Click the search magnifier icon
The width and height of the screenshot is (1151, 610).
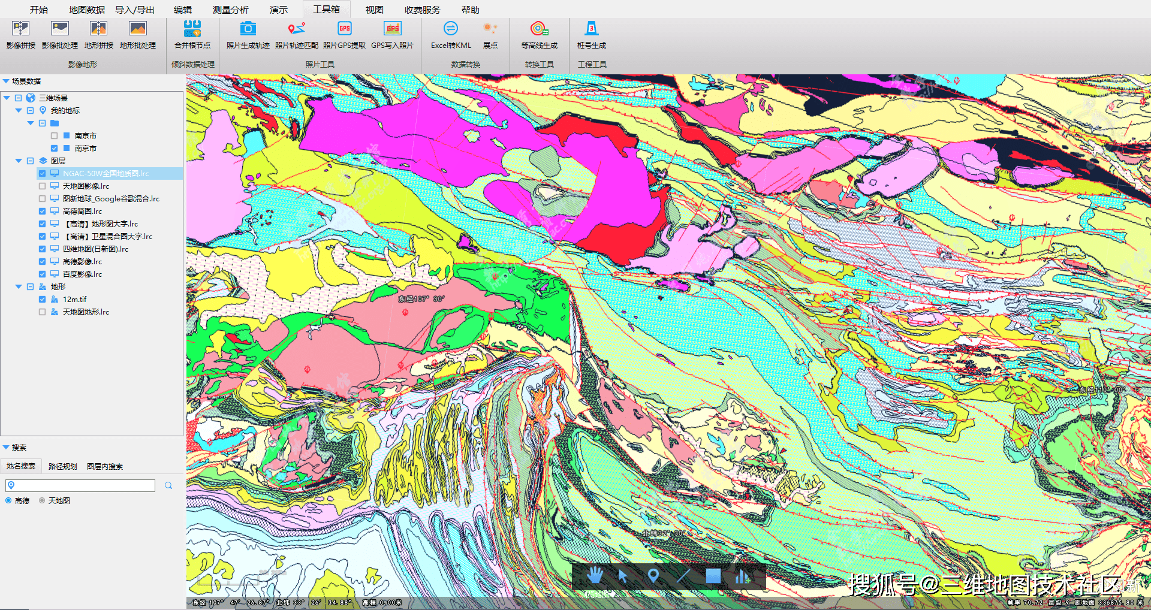click(168, 485)
